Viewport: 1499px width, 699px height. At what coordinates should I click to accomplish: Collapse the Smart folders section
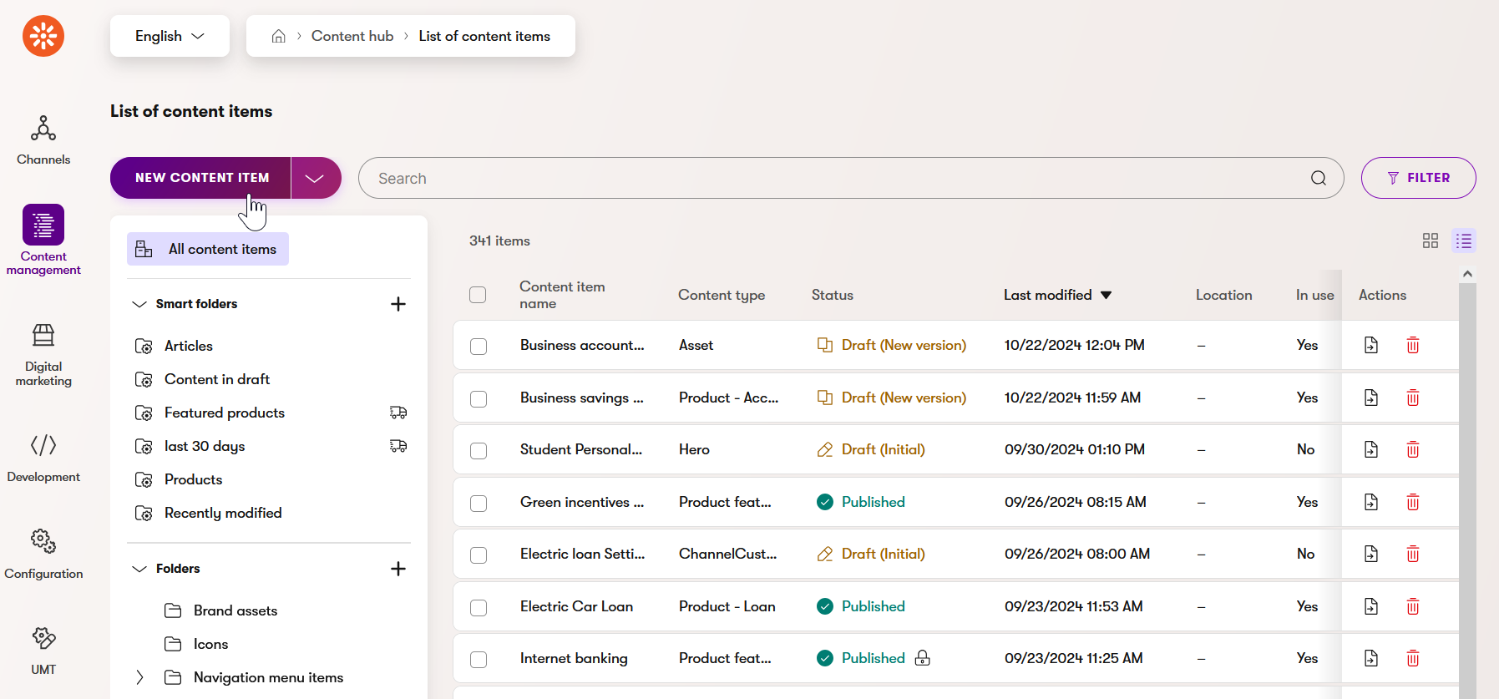139,304
